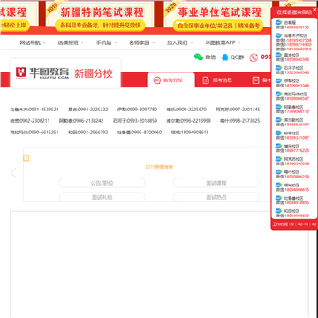The image size is (318, 318).
Task: Switch to the 招考信息 tab
Action: (x=217, y=80)
